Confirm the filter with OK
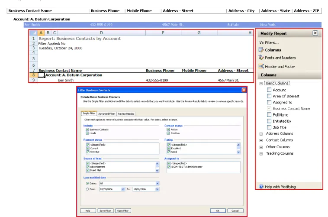 tap(218, 211)
